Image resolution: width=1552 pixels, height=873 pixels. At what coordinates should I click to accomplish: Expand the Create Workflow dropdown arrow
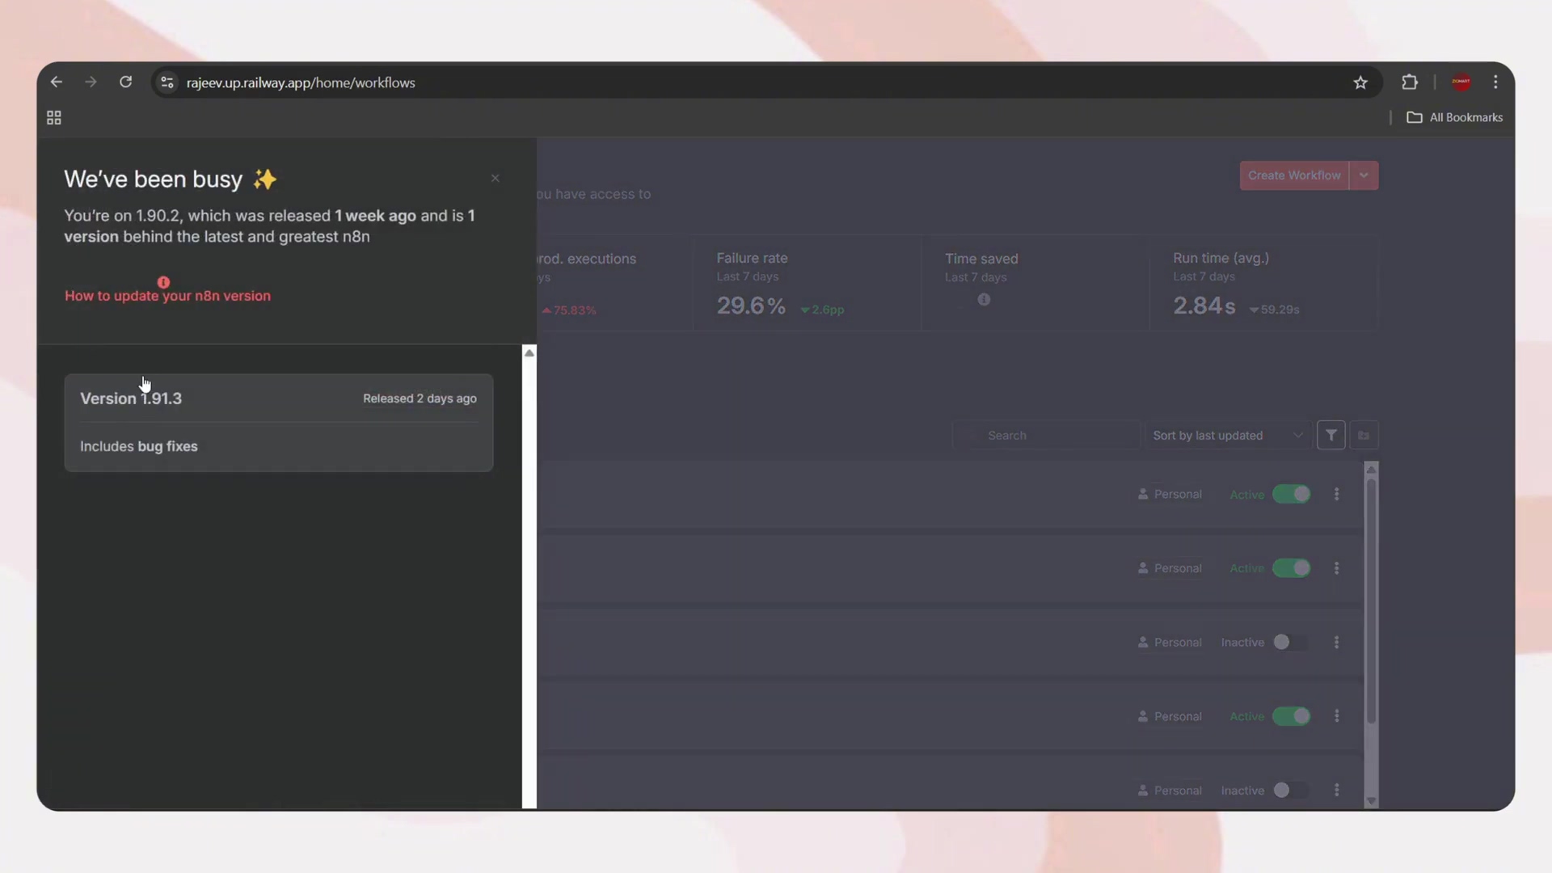tap(1364, 175)
